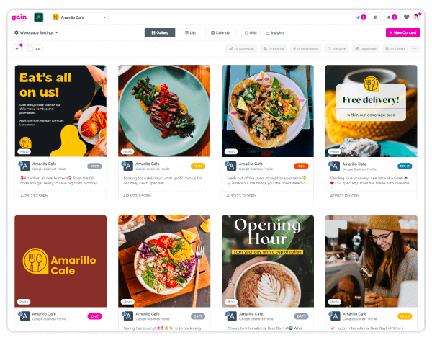
Task: Switch to the List view tab
Action: coord(190,32)
